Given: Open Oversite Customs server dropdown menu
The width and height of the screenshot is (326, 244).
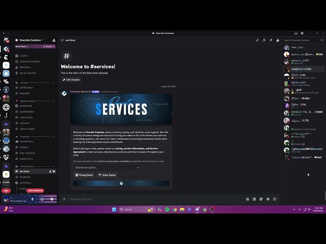Looking at the screenshot, I should point(32,40).
